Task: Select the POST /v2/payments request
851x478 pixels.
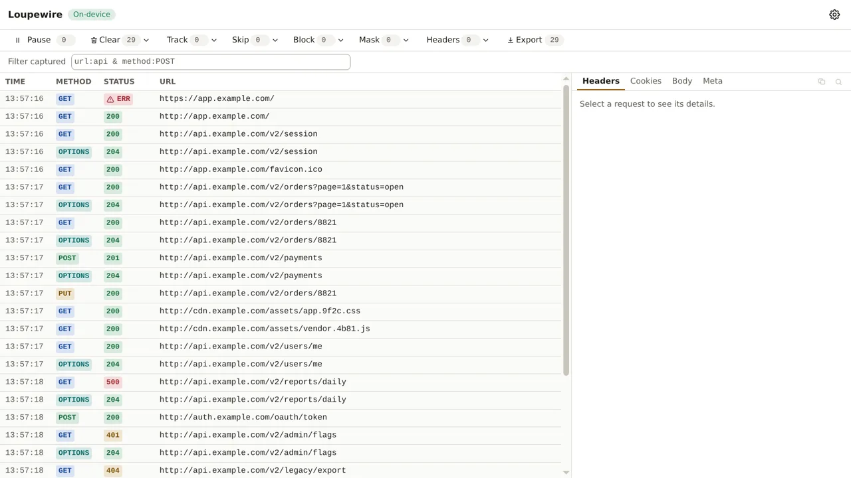Action: 281,258
